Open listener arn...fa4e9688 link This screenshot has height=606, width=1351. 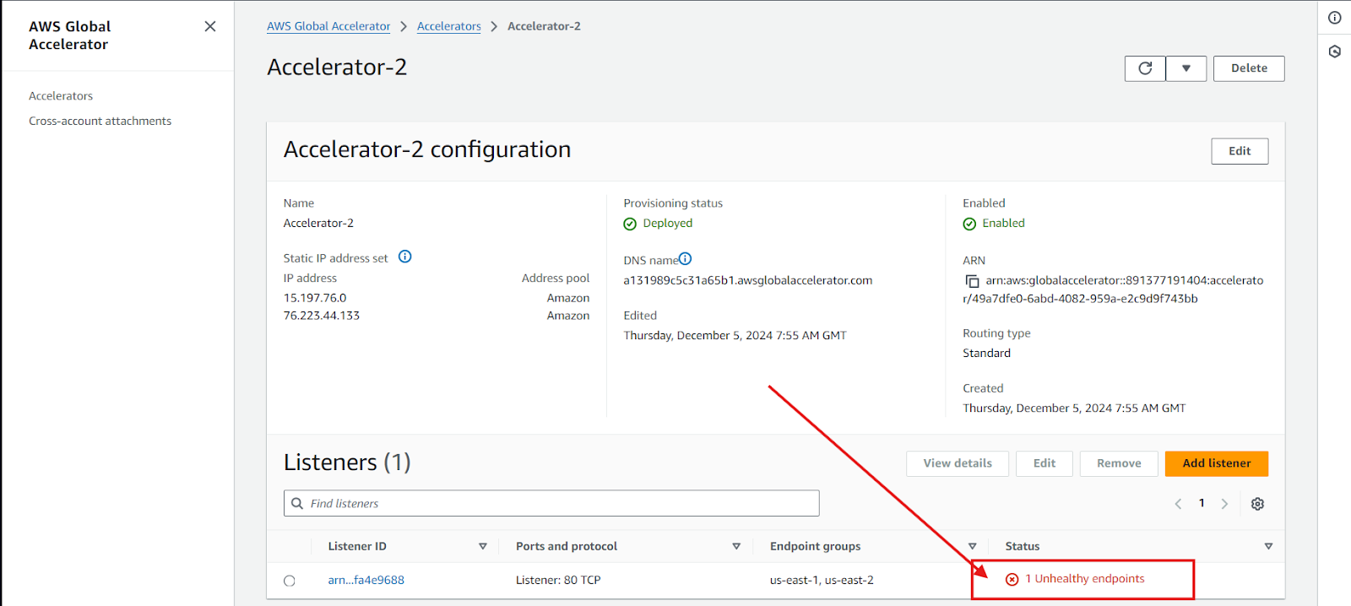pos(366,580)
